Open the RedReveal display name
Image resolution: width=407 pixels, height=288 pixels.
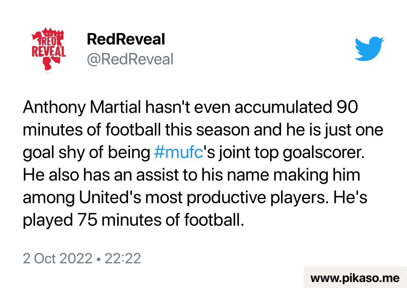(x=126, y=39)
